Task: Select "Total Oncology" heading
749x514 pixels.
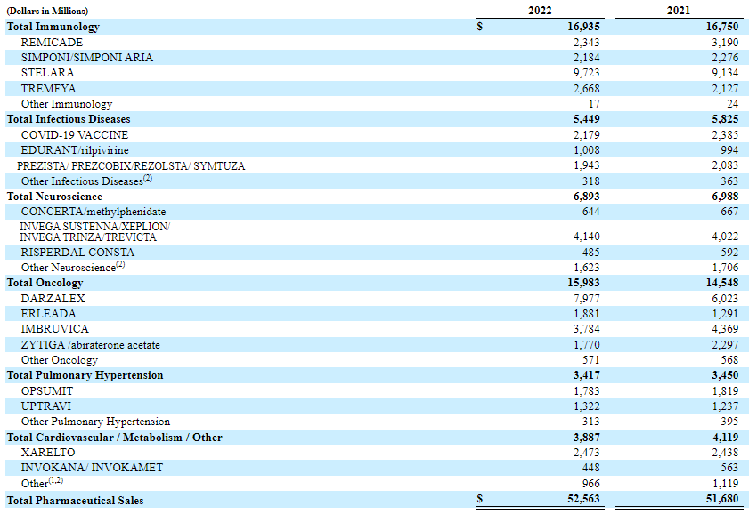Action: click(45, 283)
